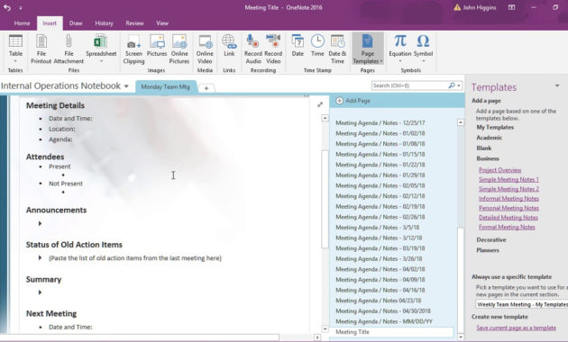Switch to the Draw tab
Viewport: 568px width, 342px height.
click(x=76, y=23)
